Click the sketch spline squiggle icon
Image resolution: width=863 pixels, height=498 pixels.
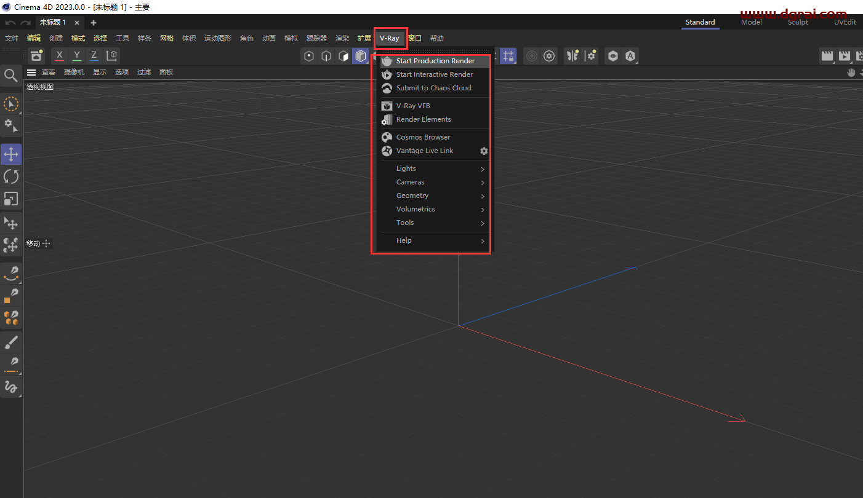click(x=11, y=387)
